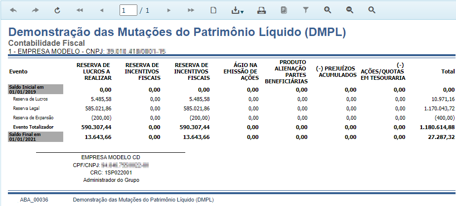Click total value 10.971,16

tap(443, 99)
